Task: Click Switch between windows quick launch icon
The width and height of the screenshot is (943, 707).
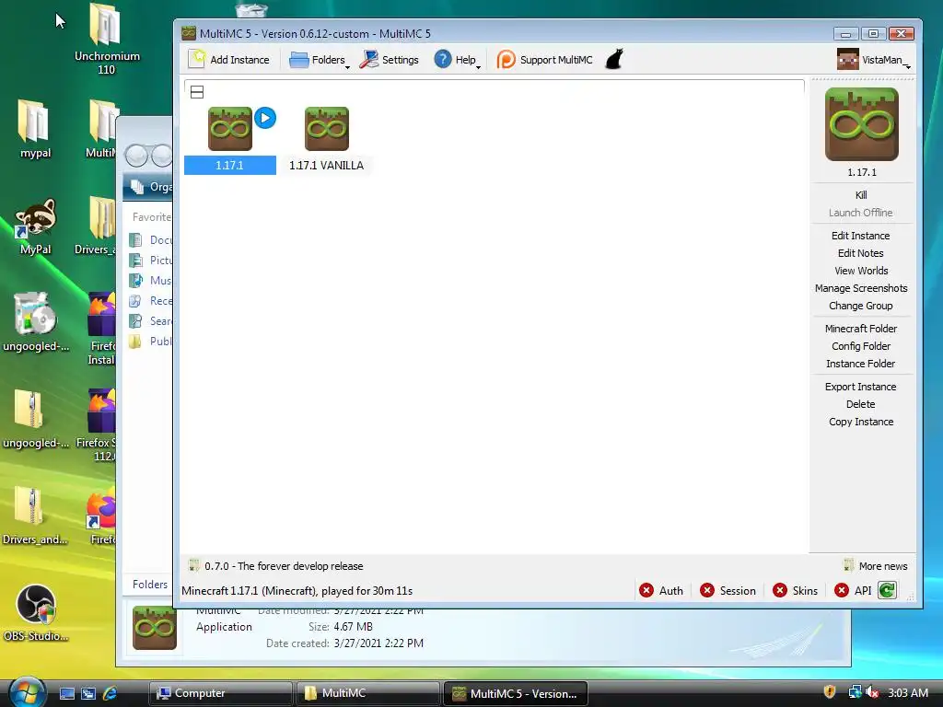Action: click(x=87, y=693)
